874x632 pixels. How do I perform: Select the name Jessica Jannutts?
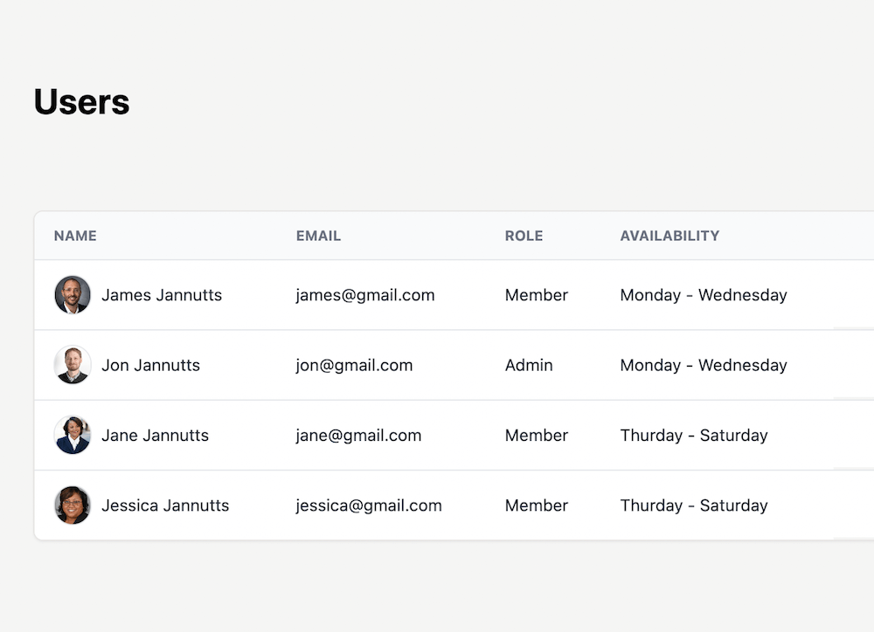[165, 505]
